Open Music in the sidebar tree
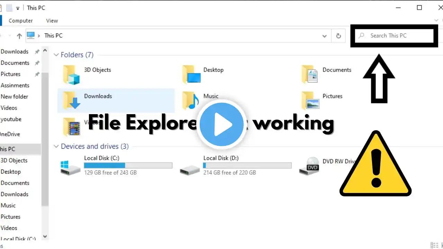The height and width of the screenshot is (249, 443). click(x=8, y=205)
